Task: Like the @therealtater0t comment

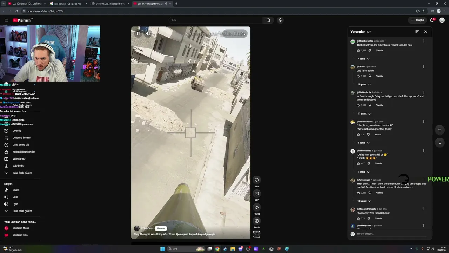Action: pyautogui.click(x=358, y=135)
